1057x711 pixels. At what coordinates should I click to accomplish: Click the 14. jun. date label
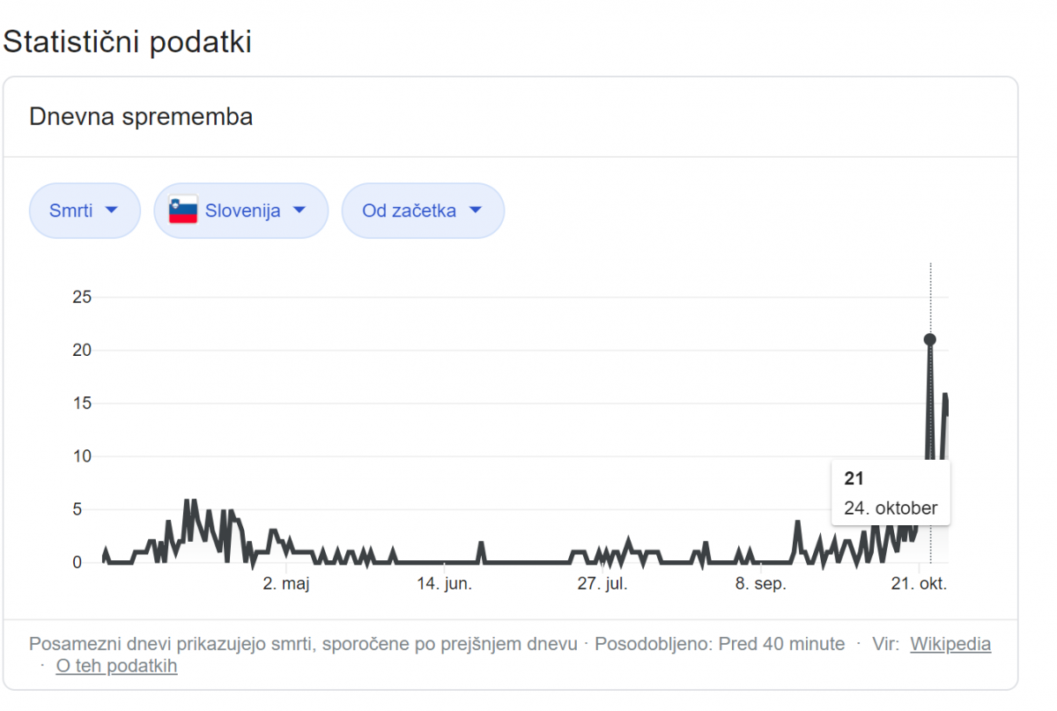click(444, 583)
